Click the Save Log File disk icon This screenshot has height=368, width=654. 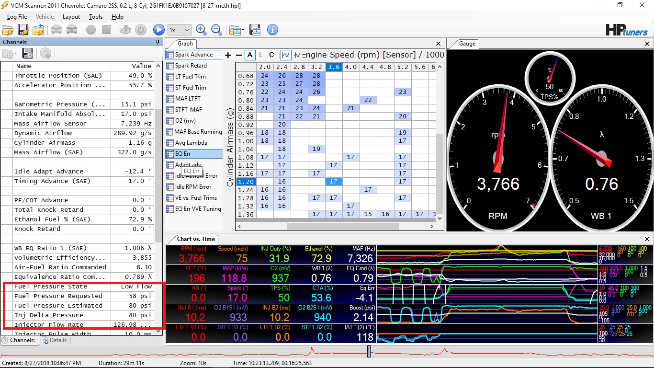click(x=23, y=30)
